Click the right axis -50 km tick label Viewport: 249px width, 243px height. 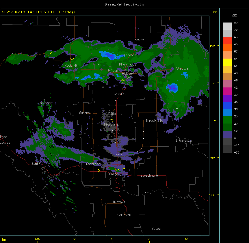click(212, 158)
